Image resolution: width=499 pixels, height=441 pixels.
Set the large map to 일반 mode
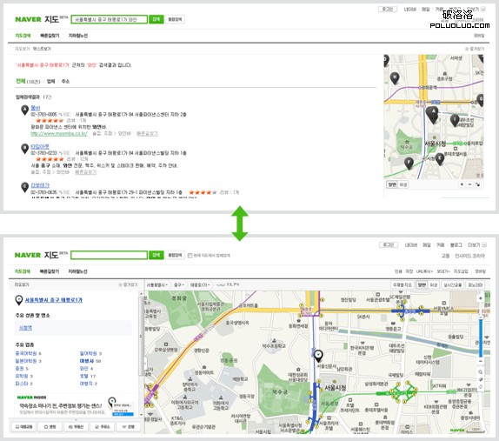pyautogui.click(x=422, y=284)
